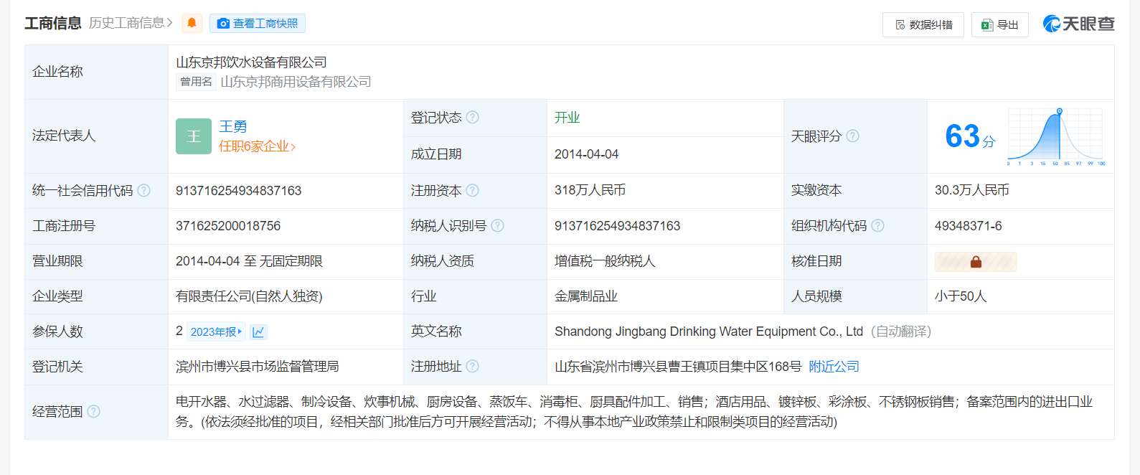Click the green 王 avatar icon
Viewport: 1140px width, 475px height.
194,136
